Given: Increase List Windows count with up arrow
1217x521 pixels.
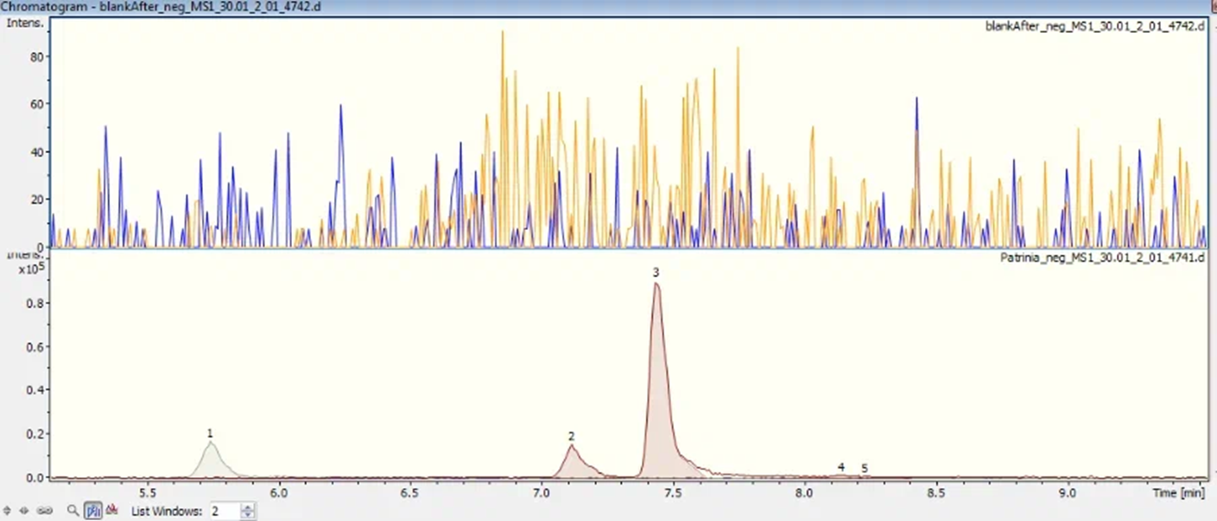Looking at the screenshot, I should (x=248, y=507).
